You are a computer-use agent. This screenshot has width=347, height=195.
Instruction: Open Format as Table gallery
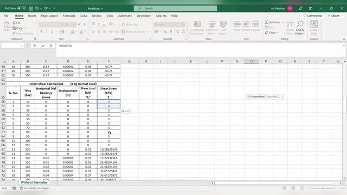(x=212, y=28)
